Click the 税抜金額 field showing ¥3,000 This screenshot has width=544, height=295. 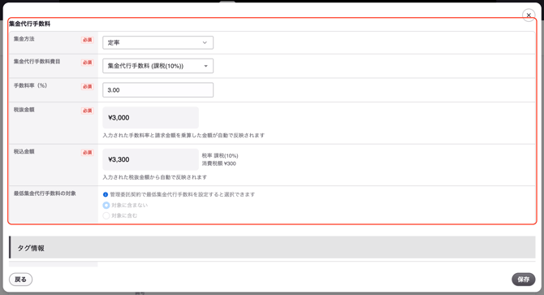coord(150,118)
